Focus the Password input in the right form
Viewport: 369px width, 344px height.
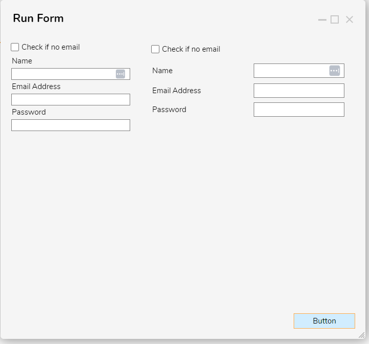click(299, 110)
